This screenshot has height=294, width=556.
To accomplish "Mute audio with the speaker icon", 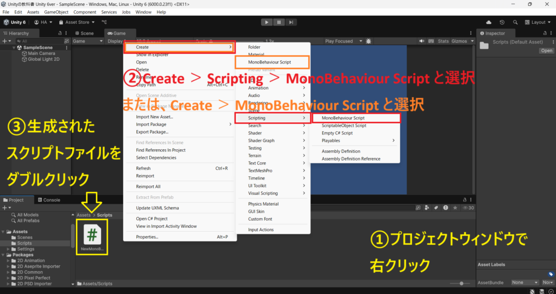I will [x=421, y=41].
